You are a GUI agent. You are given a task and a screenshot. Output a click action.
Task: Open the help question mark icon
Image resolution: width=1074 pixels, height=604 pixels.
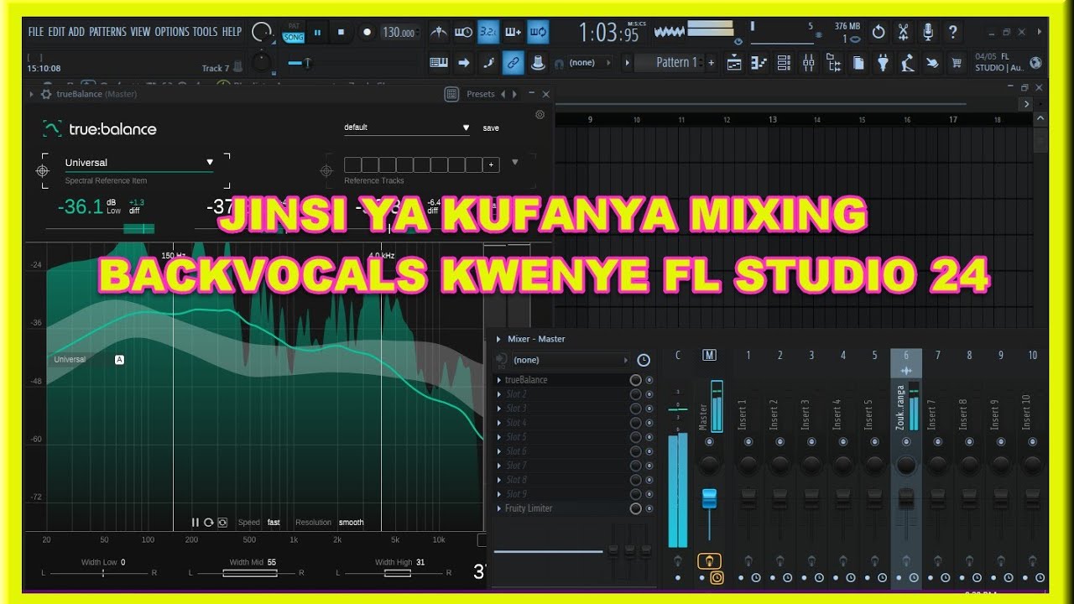(952, 32)
